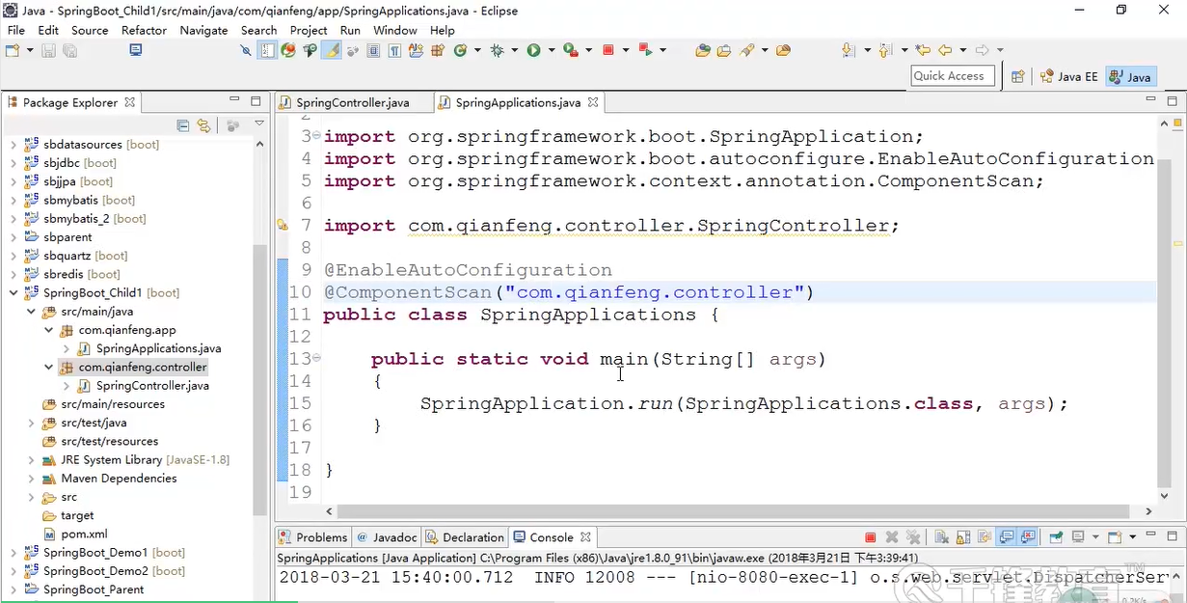Switch to the Java EE perspective
The height and width of the screenshot is (603, 1187).
coord(1068,76)
